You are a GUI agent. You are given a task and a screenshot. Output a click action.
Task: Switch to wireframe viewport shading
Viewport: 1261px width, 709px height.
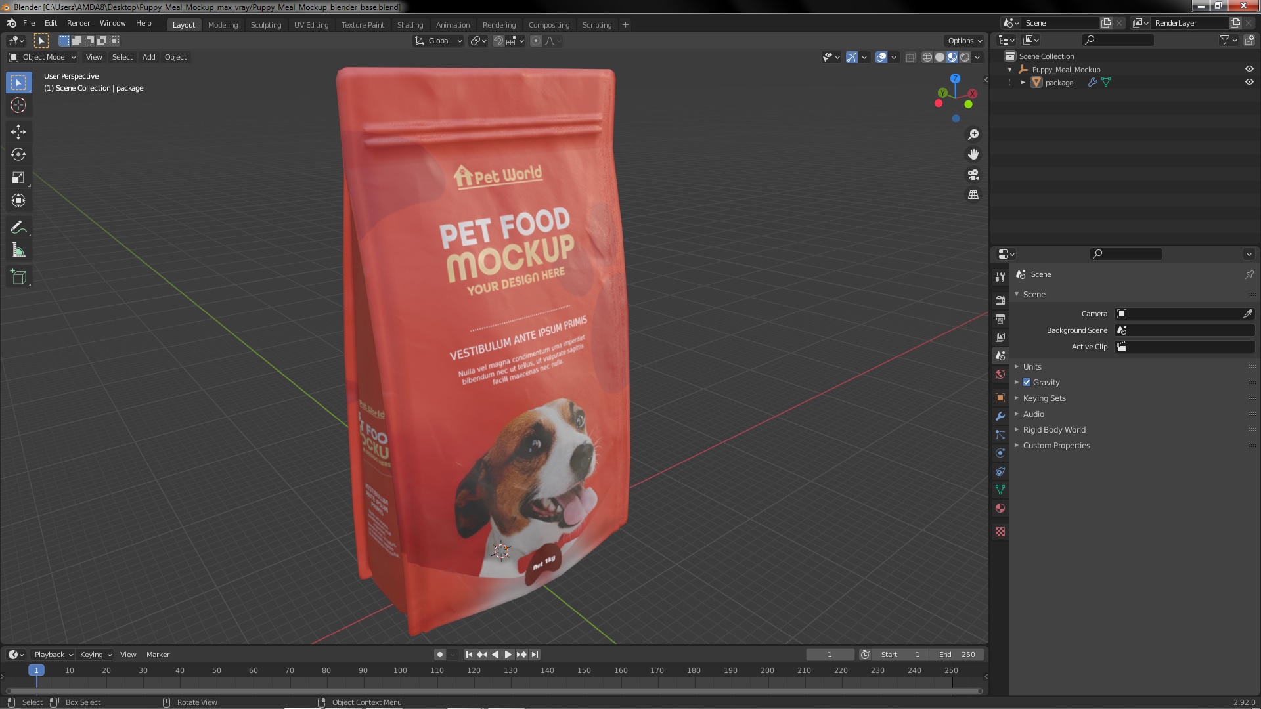click(x=927, y=57)
